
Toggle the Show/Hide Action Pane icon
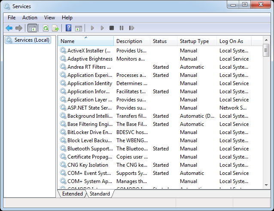click(x=78, y=28)
